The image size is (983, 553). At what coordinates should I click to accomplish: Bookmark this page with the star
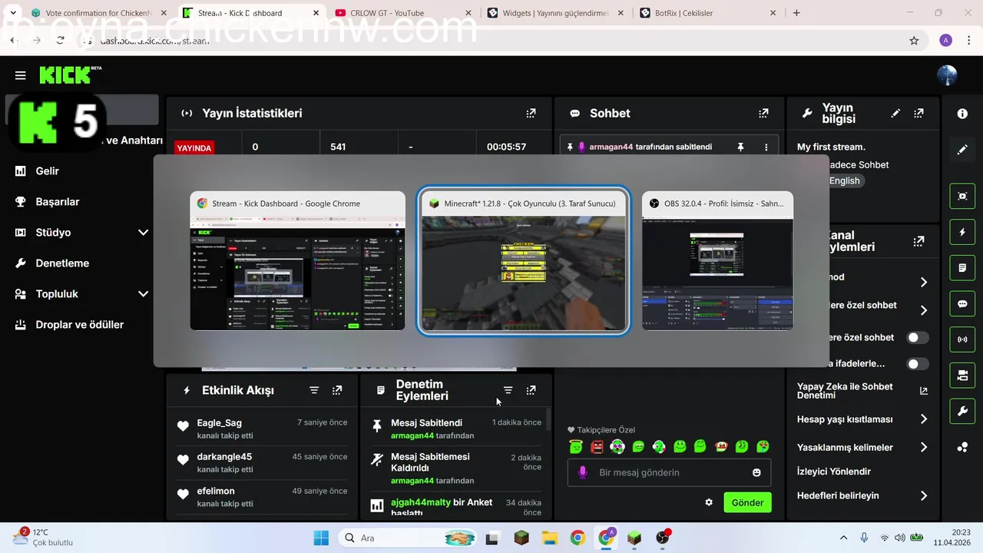(x=914, y=41)
